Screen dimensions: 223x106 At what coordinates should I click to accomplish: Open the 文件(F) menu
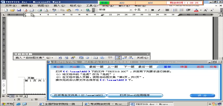(11, 6)
